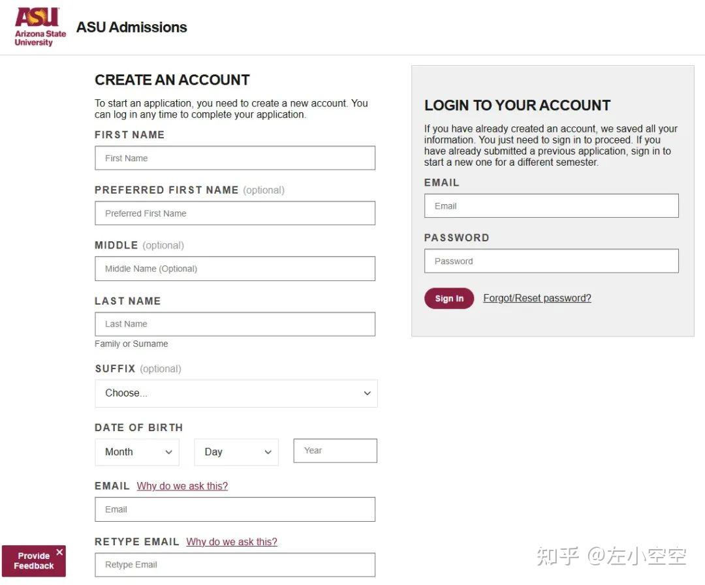Screen dimensions: 705x585
Task: Close the Provide Feedback widget
Action: (59, 552)
